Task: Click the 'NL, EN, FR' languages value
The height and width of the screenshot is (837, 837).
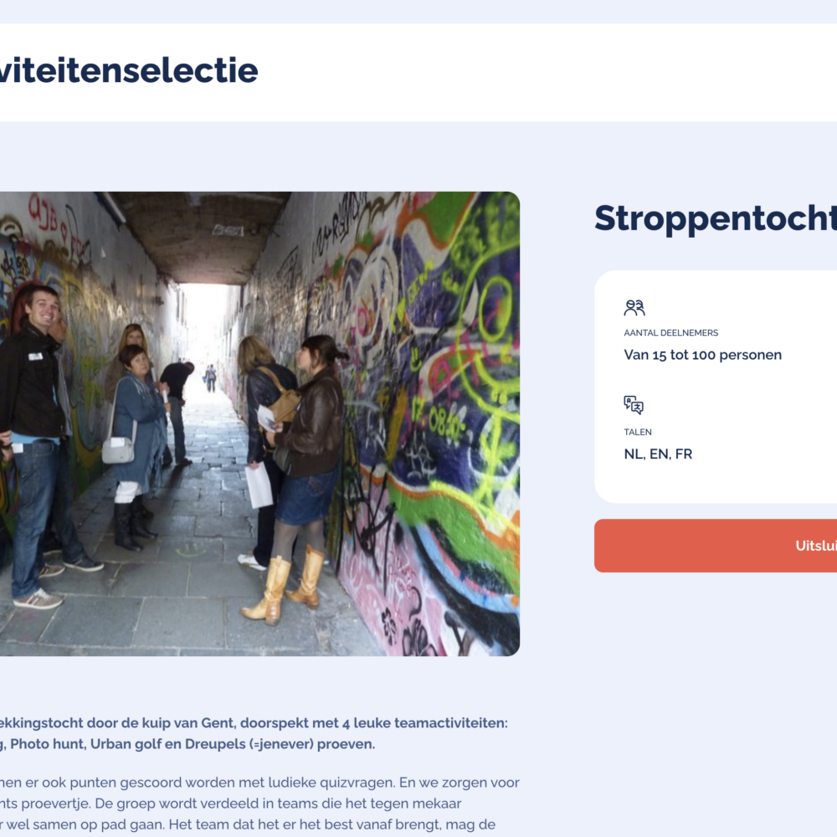Action: click(x=659, y=454)
